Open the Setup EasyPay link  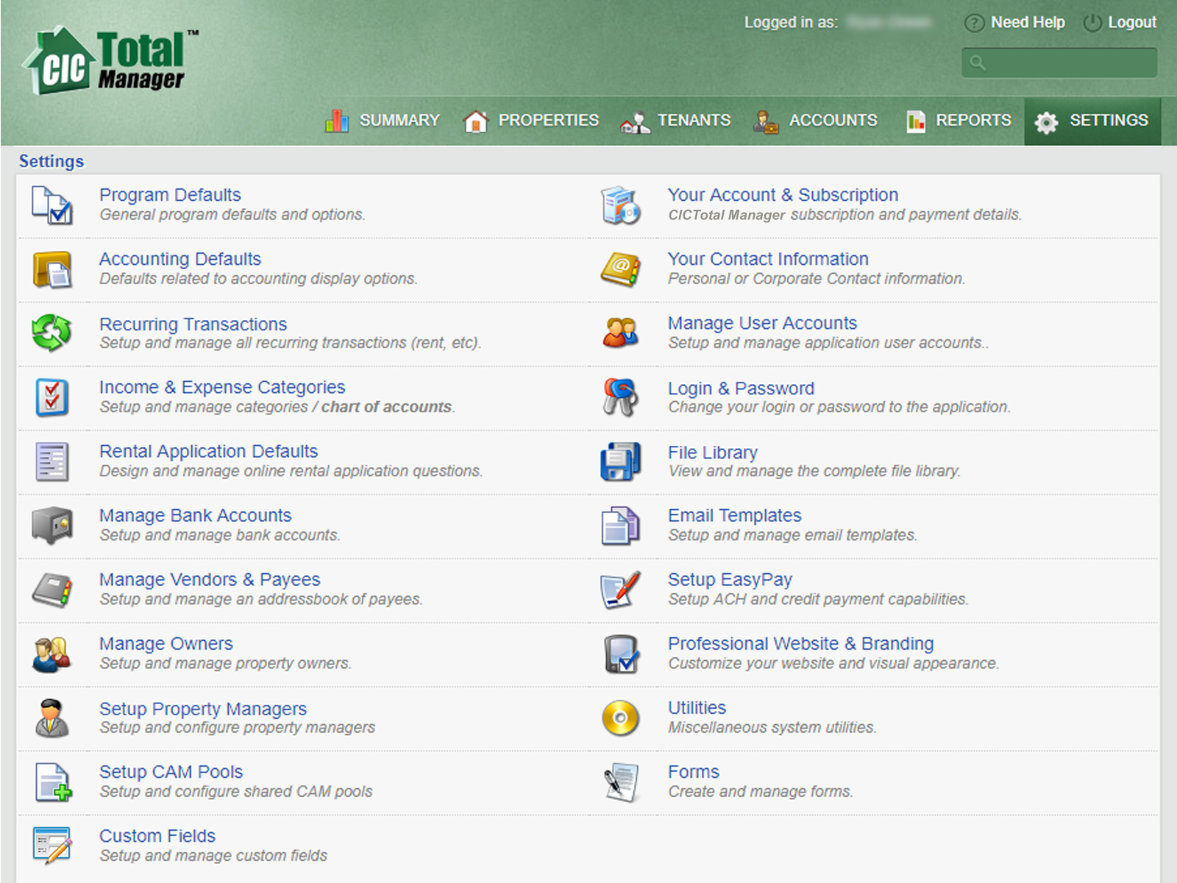point(730,580)
